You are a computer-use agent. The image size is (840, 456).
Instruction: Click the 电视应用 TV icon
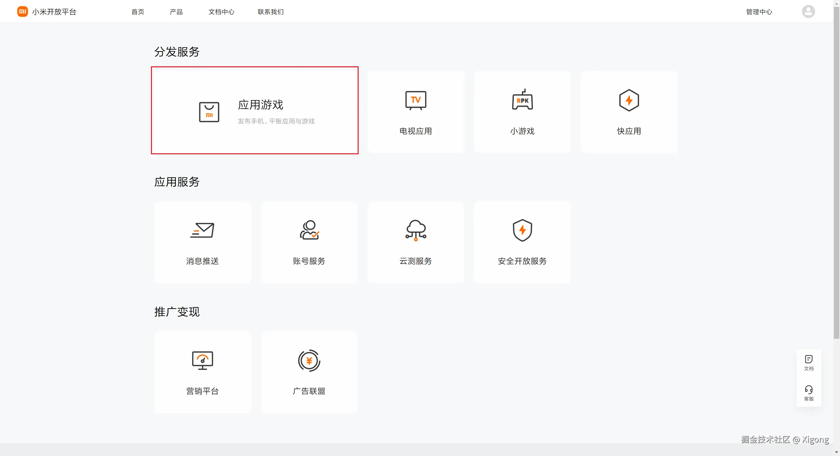(x=416, y=100)
